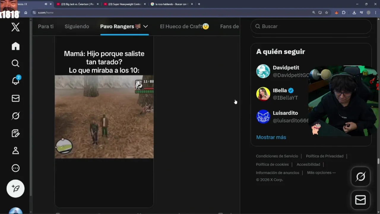Bookmark this page with the star icon
Image resolution: width=380 pixels, height=214 pixels.
tap(327, 12)
